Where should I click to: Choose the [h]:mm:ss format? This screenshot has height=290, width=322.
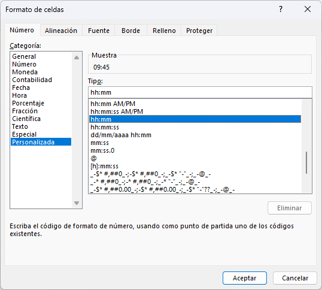point(195,167)
